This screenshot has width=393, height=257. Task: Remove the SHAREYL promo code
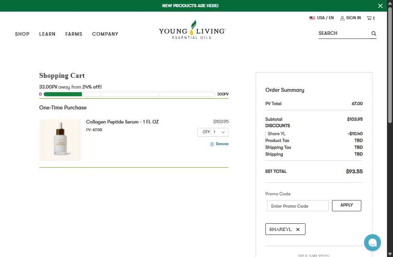pyautogui.click(x=298, y=229)
